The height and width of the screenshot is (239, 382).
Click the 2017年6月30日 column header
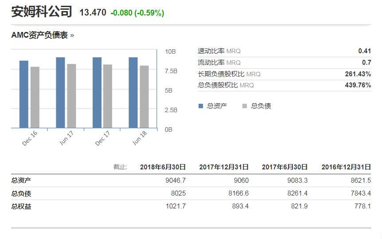(x=285, y=167)
